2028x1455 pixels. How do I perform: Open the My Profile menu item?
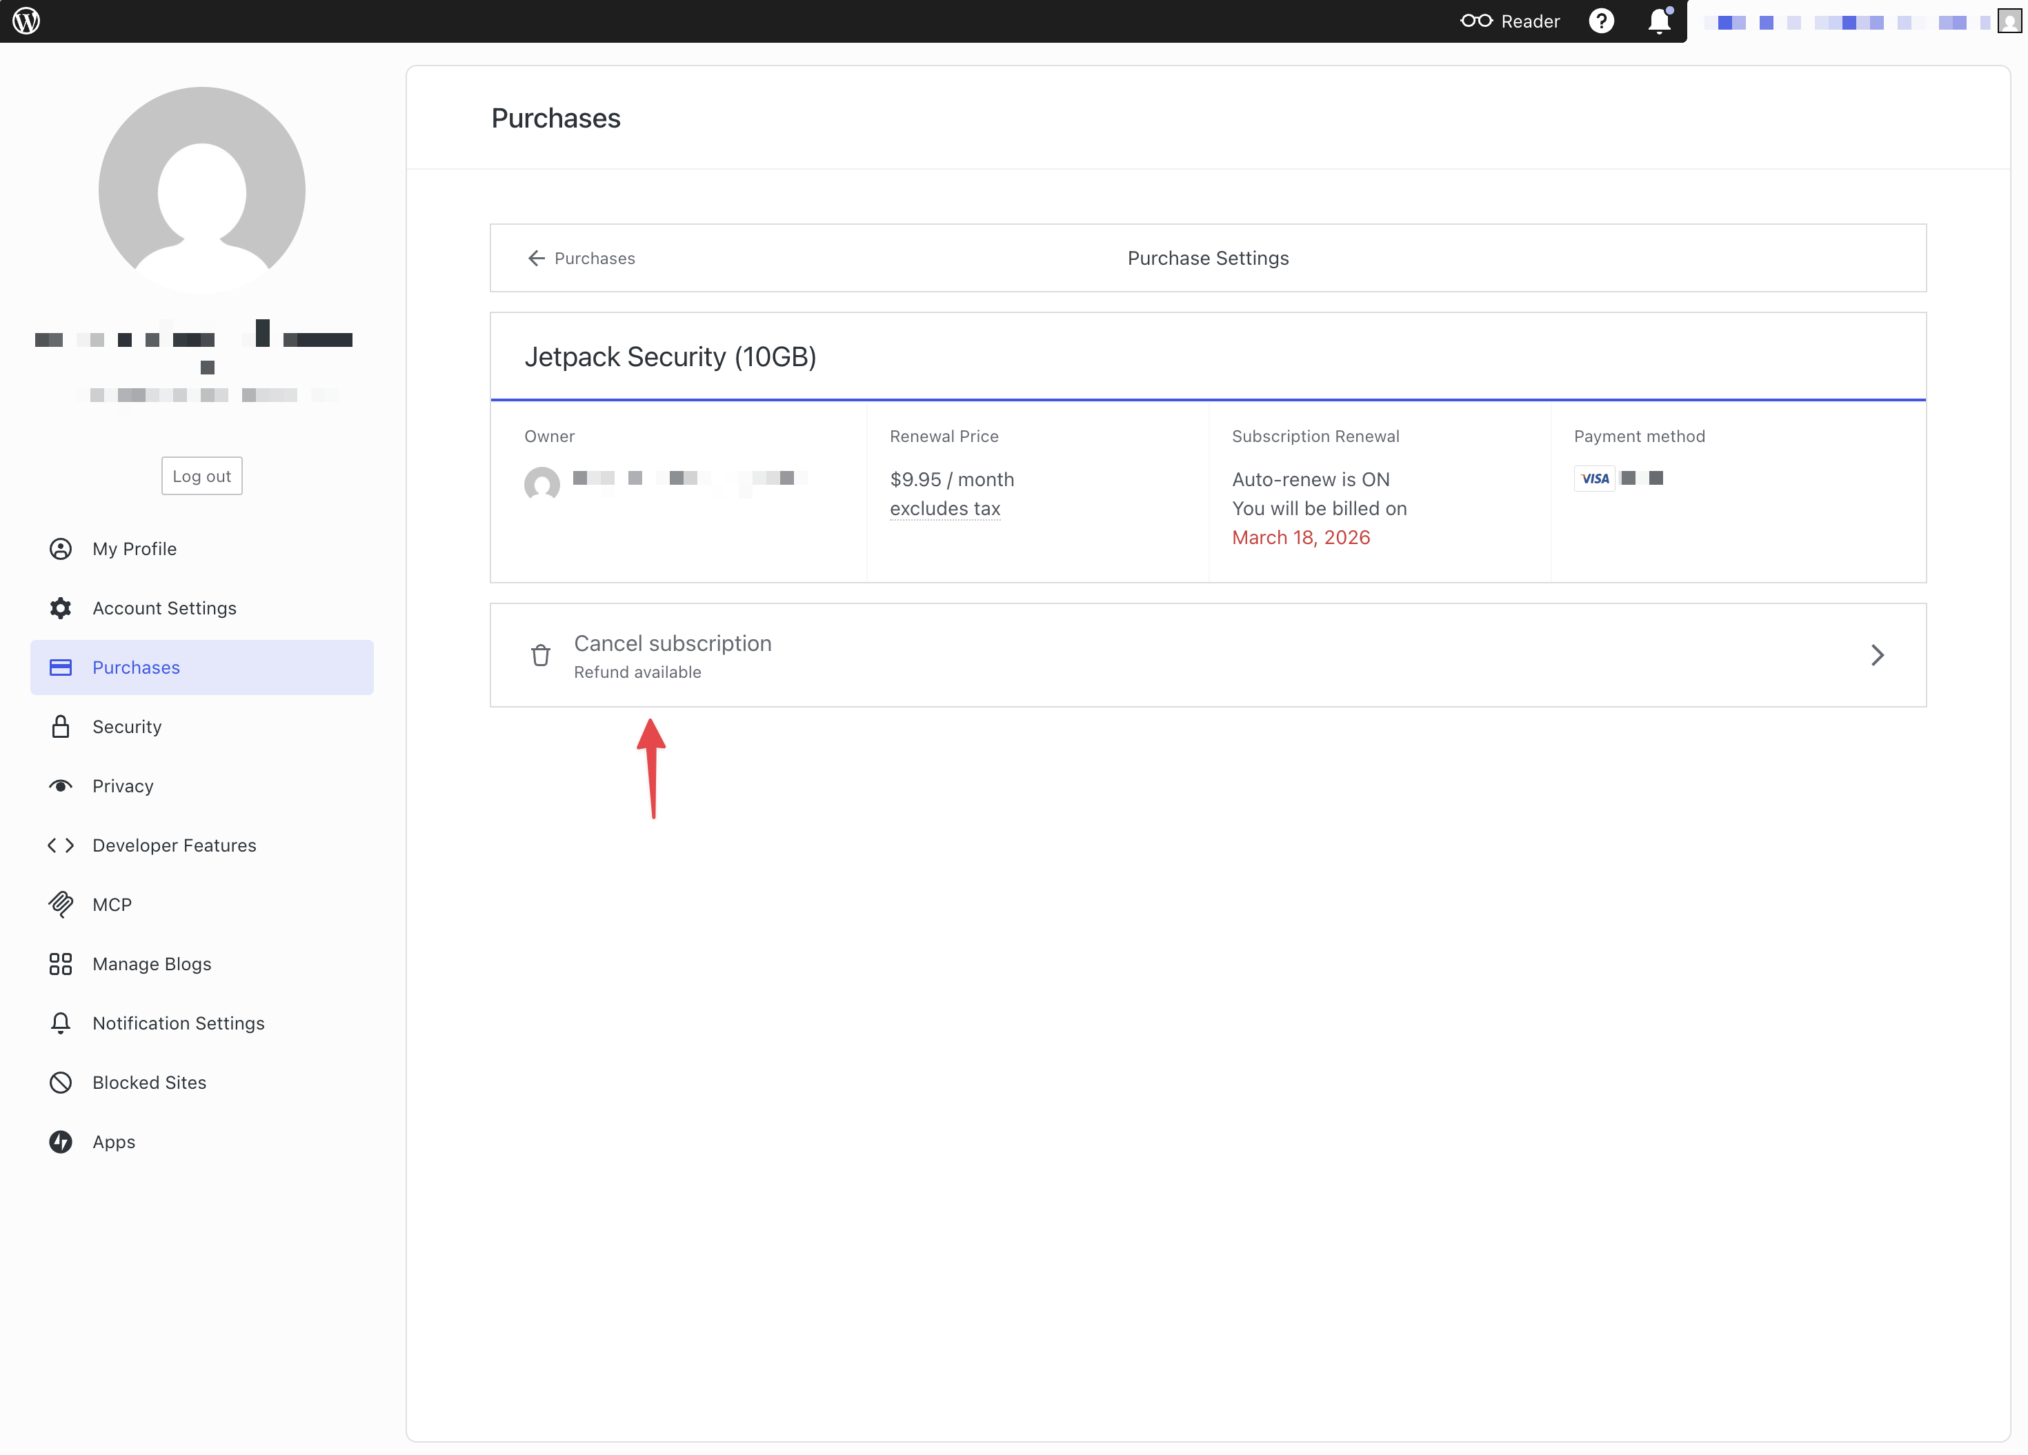coord(134,549)
